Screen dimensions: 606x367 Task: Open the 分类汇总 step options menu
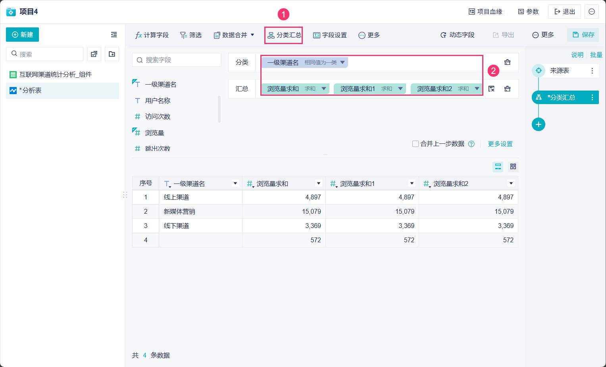(592, 97)
